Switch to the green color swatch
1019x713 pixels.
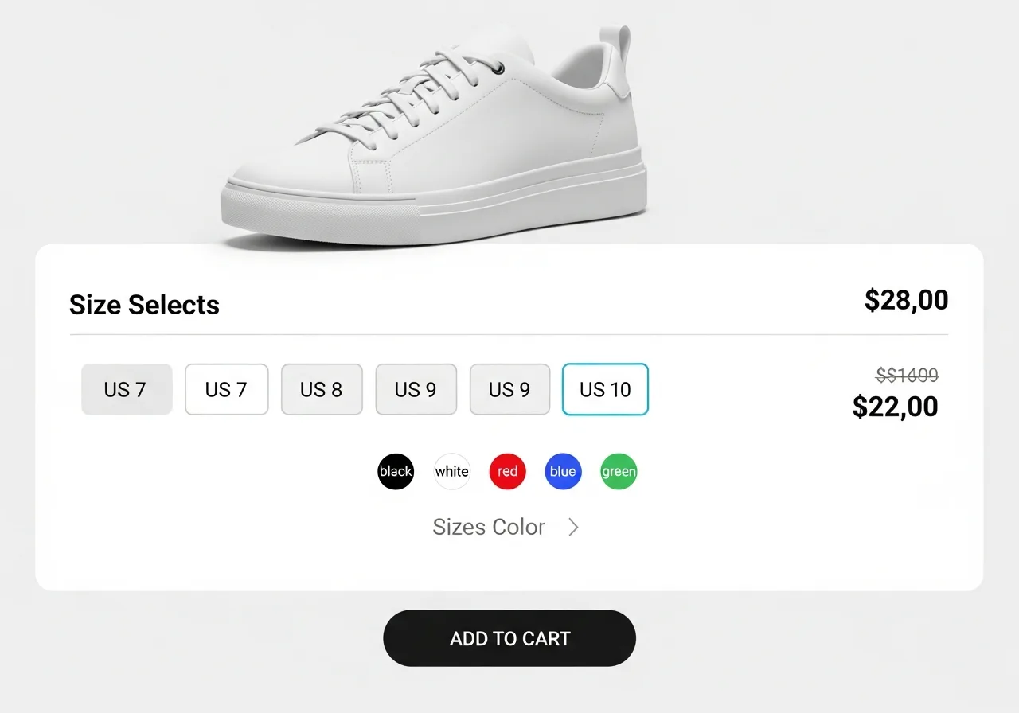click(x=619, y=471)
